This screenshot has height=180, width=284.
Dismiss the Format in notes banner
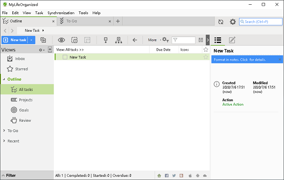(x=280, y=60)
